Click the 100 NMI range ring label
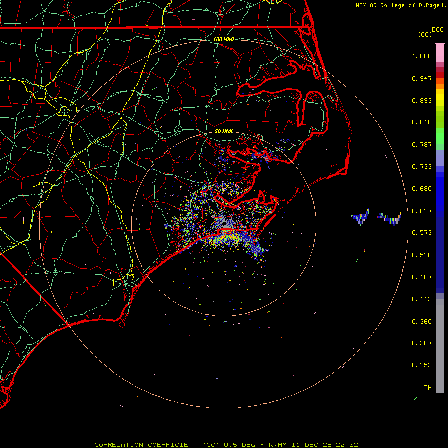The width and height of the screenshot is (448, 448). (x=224, y=39)
